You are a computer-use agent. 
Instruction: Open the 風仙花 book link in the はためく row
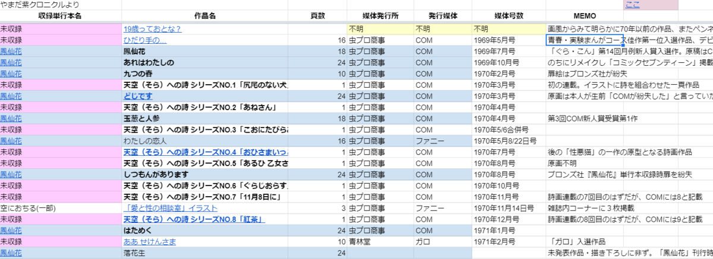click(11, 231)
